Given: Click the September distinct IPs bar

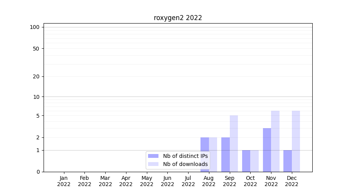Looking at the screenshot, I should pos(225,154).
